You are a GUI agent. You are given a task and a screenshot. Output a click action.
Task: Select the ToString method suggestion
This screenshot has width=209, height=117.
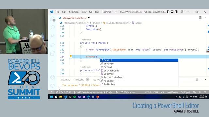pos(139,84)
